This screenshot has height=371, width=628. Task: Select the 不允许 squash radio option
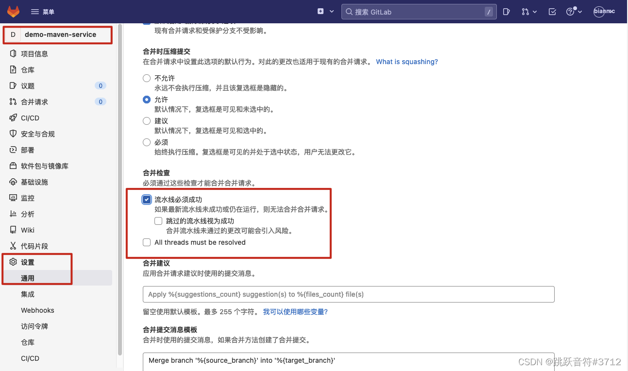pos(147,78)
